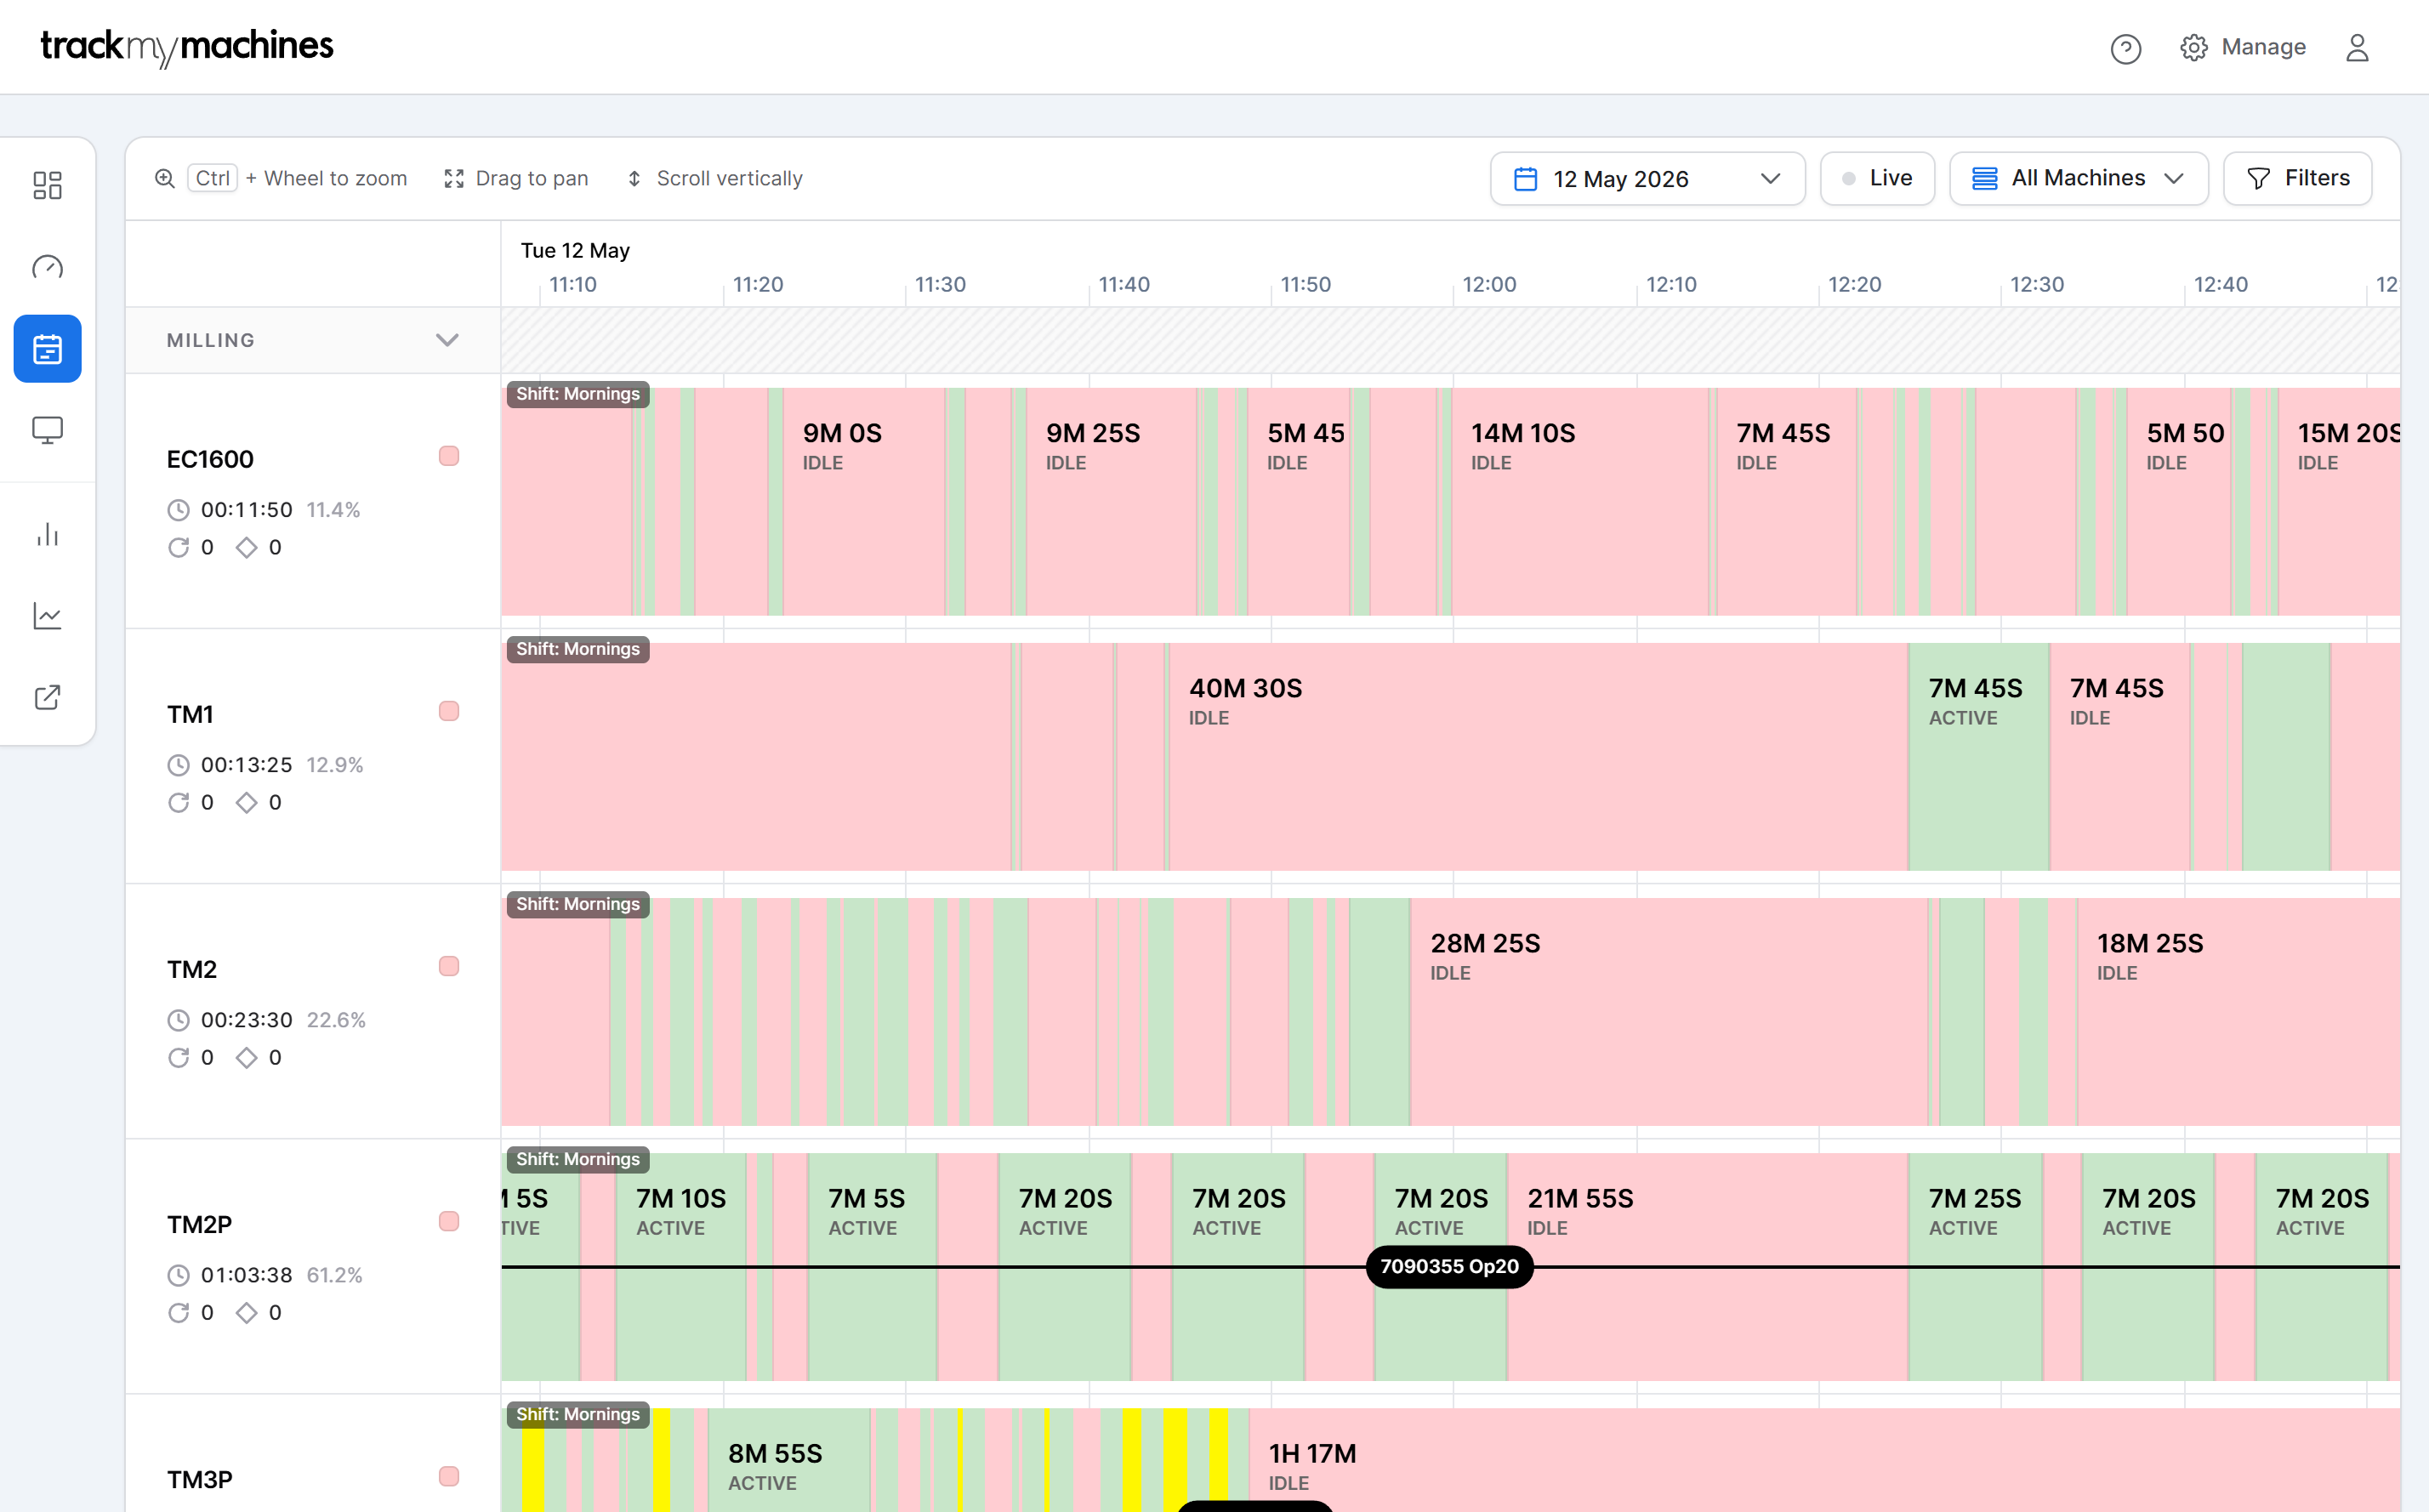Click the calendar icon in date picker
Screen dimensions: 2429x1512
pyautogui.click(x=1525, y=179)
